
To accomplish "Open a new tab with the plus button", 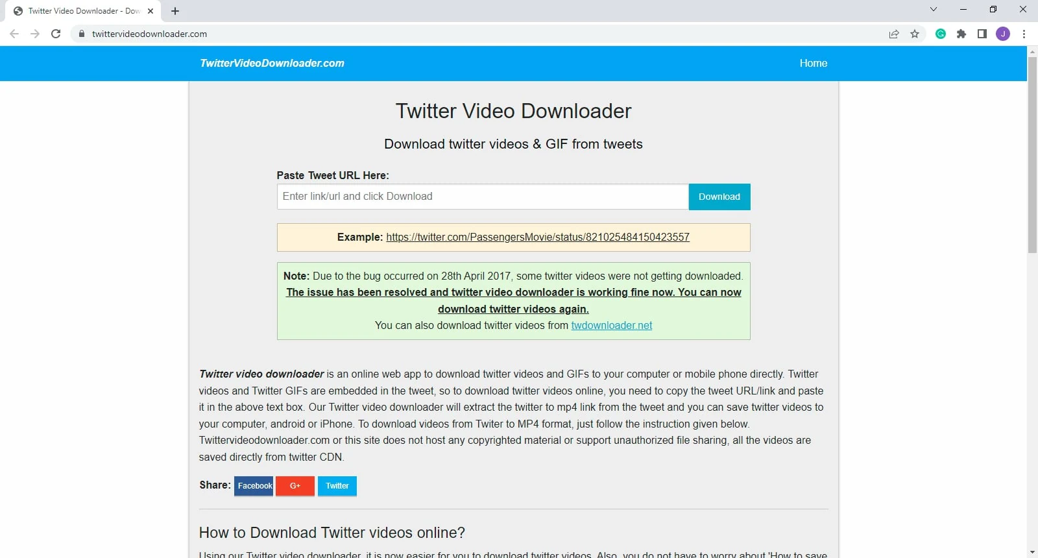I will click(175, 11).
